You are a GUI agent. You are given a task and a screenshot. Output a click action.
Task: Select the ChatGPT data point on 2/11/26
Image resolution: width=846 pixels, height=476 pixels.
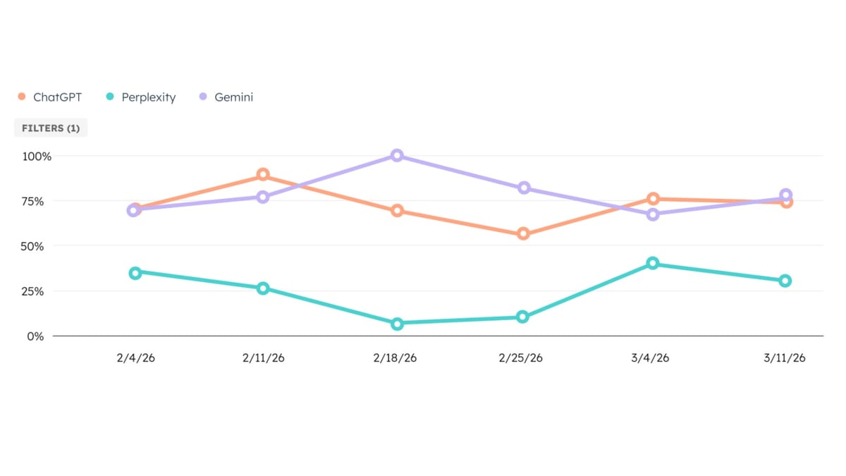[x=262, y=173]
